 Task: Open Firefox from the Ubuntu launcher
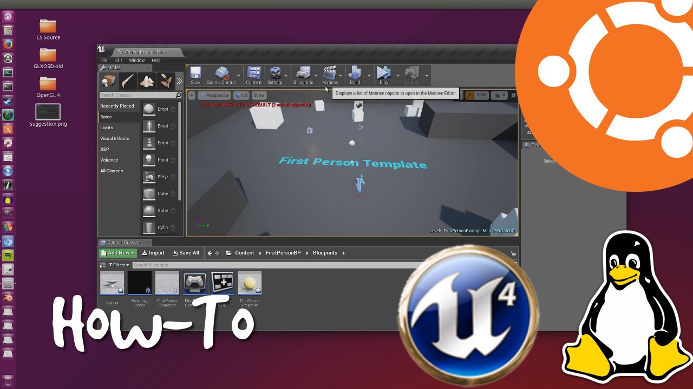(x=8, y=44)
